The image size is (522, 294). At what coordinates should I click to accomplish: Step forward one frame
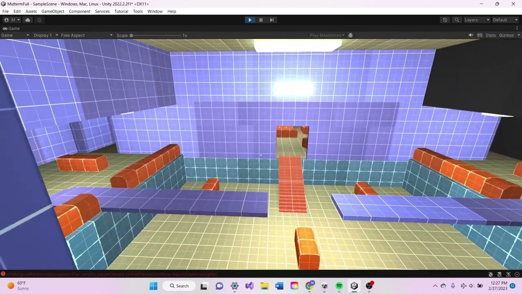(x=272, y=20)
